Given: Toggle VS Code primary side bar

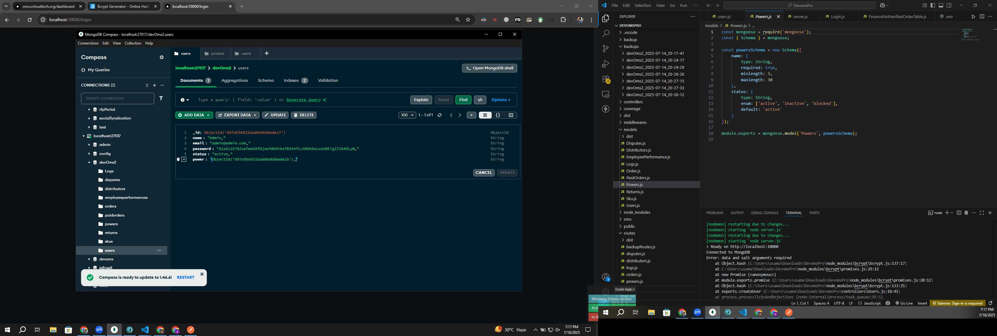Looking at the screenshot, I should [x=933, y=5].
